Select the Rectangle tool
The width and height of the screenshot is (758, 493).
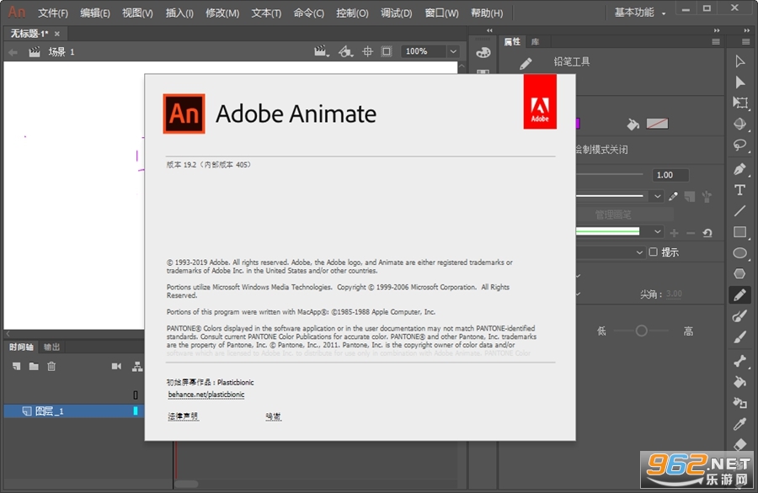(739, 231)
